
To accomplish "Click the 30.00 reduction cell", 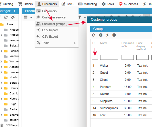I will click(x=128, y=108).
